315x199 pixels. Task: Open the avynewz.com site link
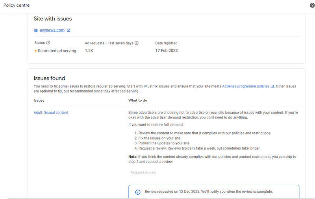tap(52, 30)
